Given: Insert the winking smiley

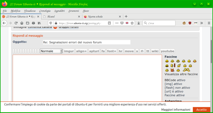Looking at the screenshot, I should pyautogui.click(x=189, y=61).
